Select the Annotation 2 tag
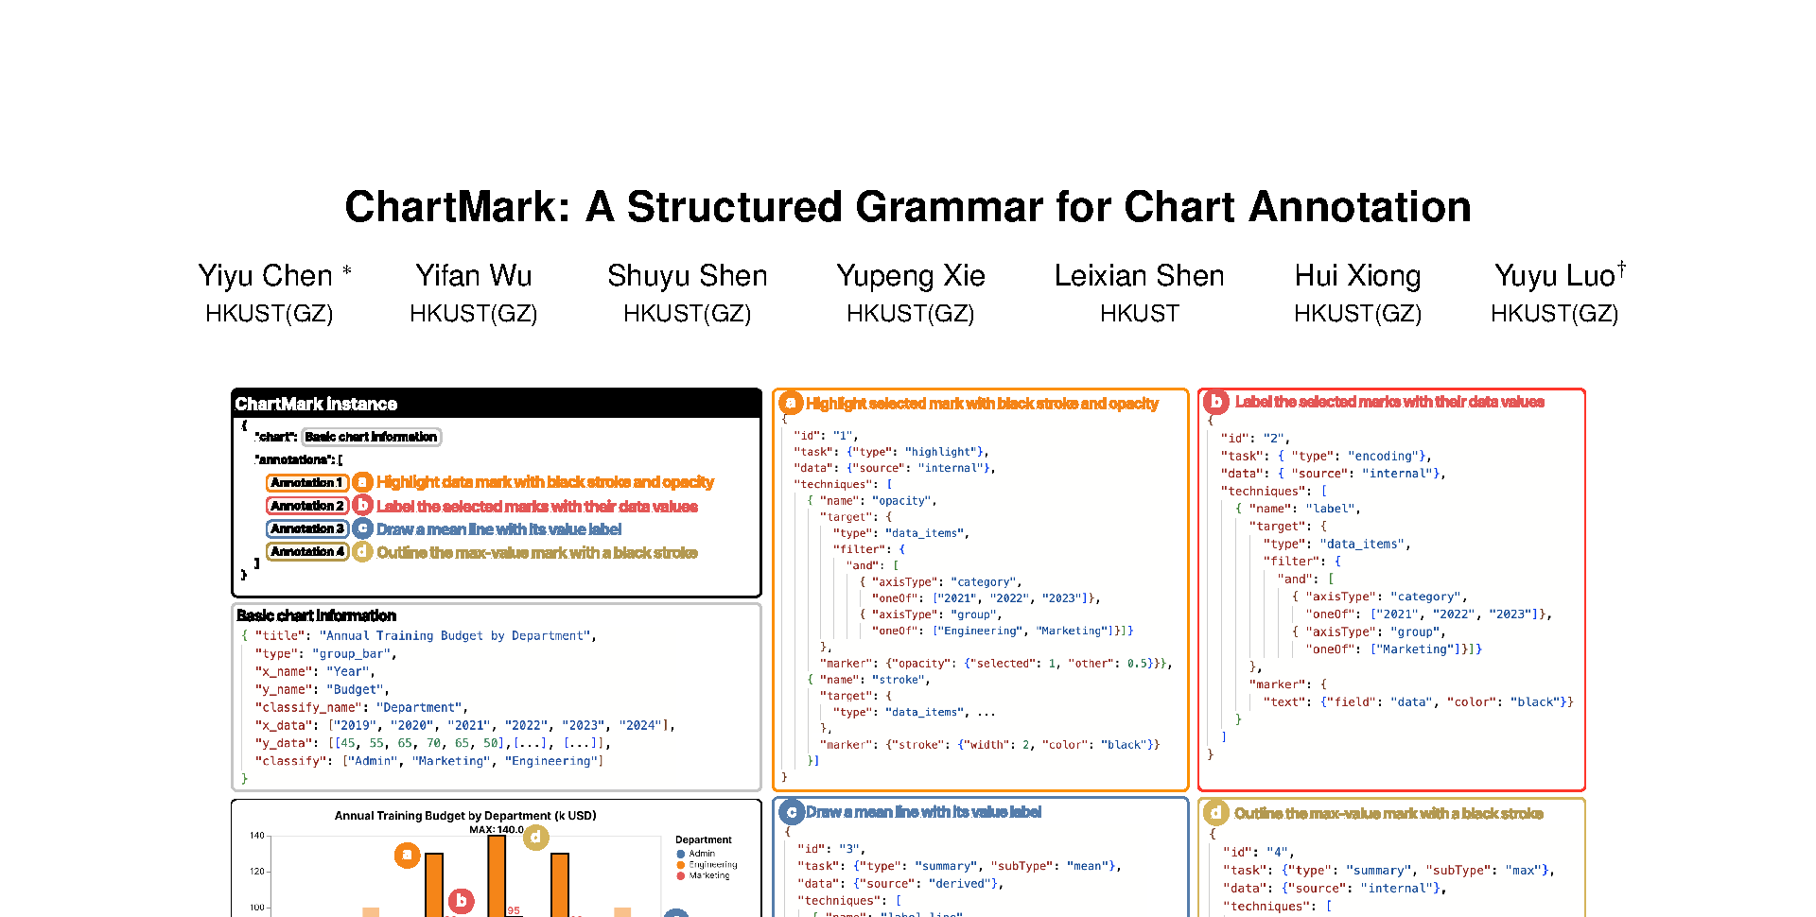This screenshot has width=1816, height=917. pos(307,506)
